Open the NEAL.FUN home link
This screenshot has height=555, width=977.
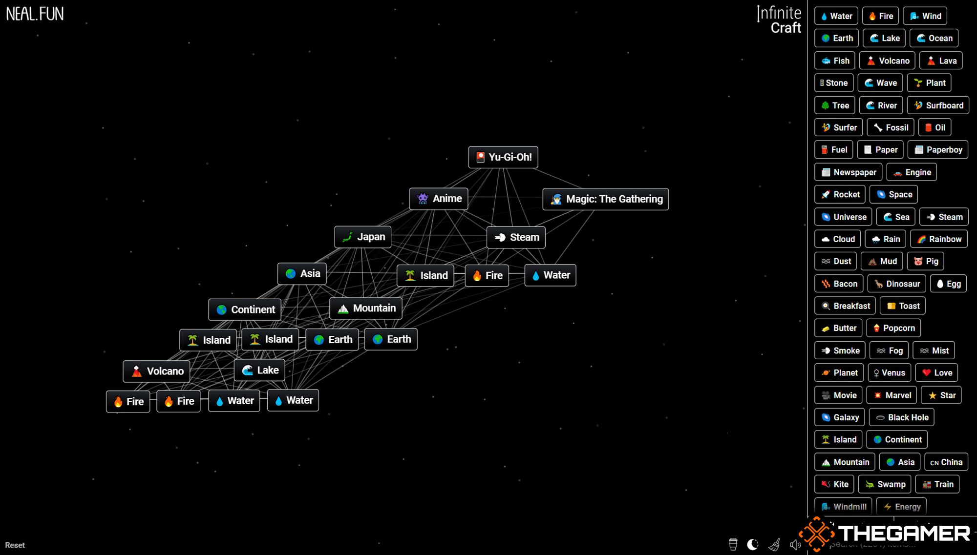click(35, 14)
